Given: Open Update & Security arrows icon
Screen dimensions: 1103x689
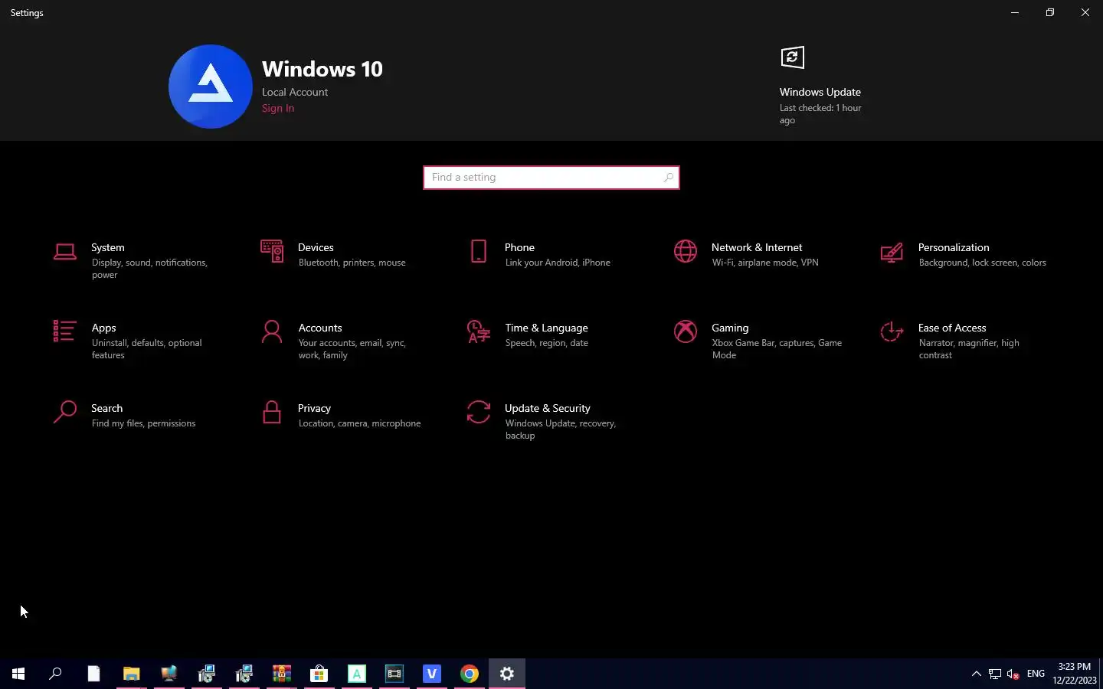Looking at the screenshot, I should (x=479, y=412).
